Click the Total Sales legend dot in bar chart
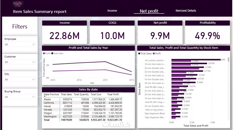The width and height of the screenshot is (233, 130). point(139,54)
